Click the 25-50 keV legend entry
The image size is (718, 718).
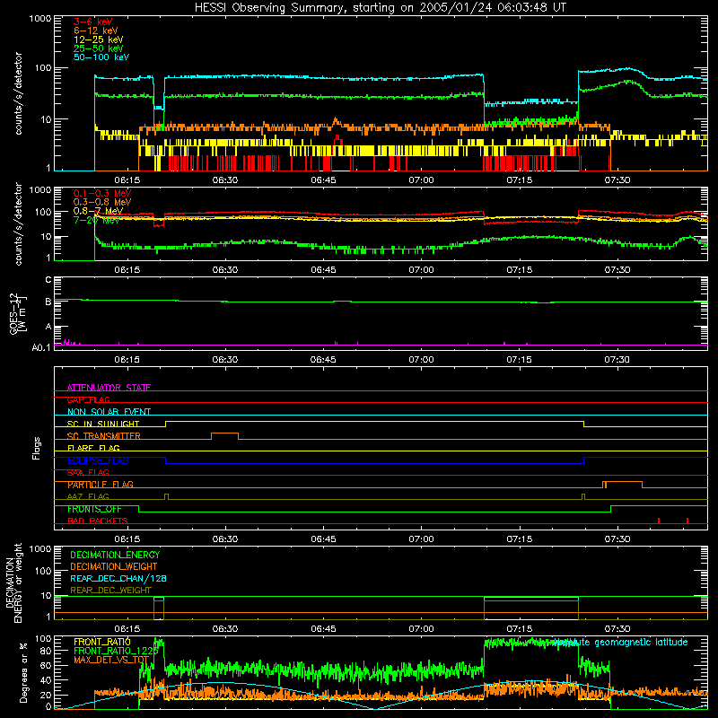(x=99, y=48)
